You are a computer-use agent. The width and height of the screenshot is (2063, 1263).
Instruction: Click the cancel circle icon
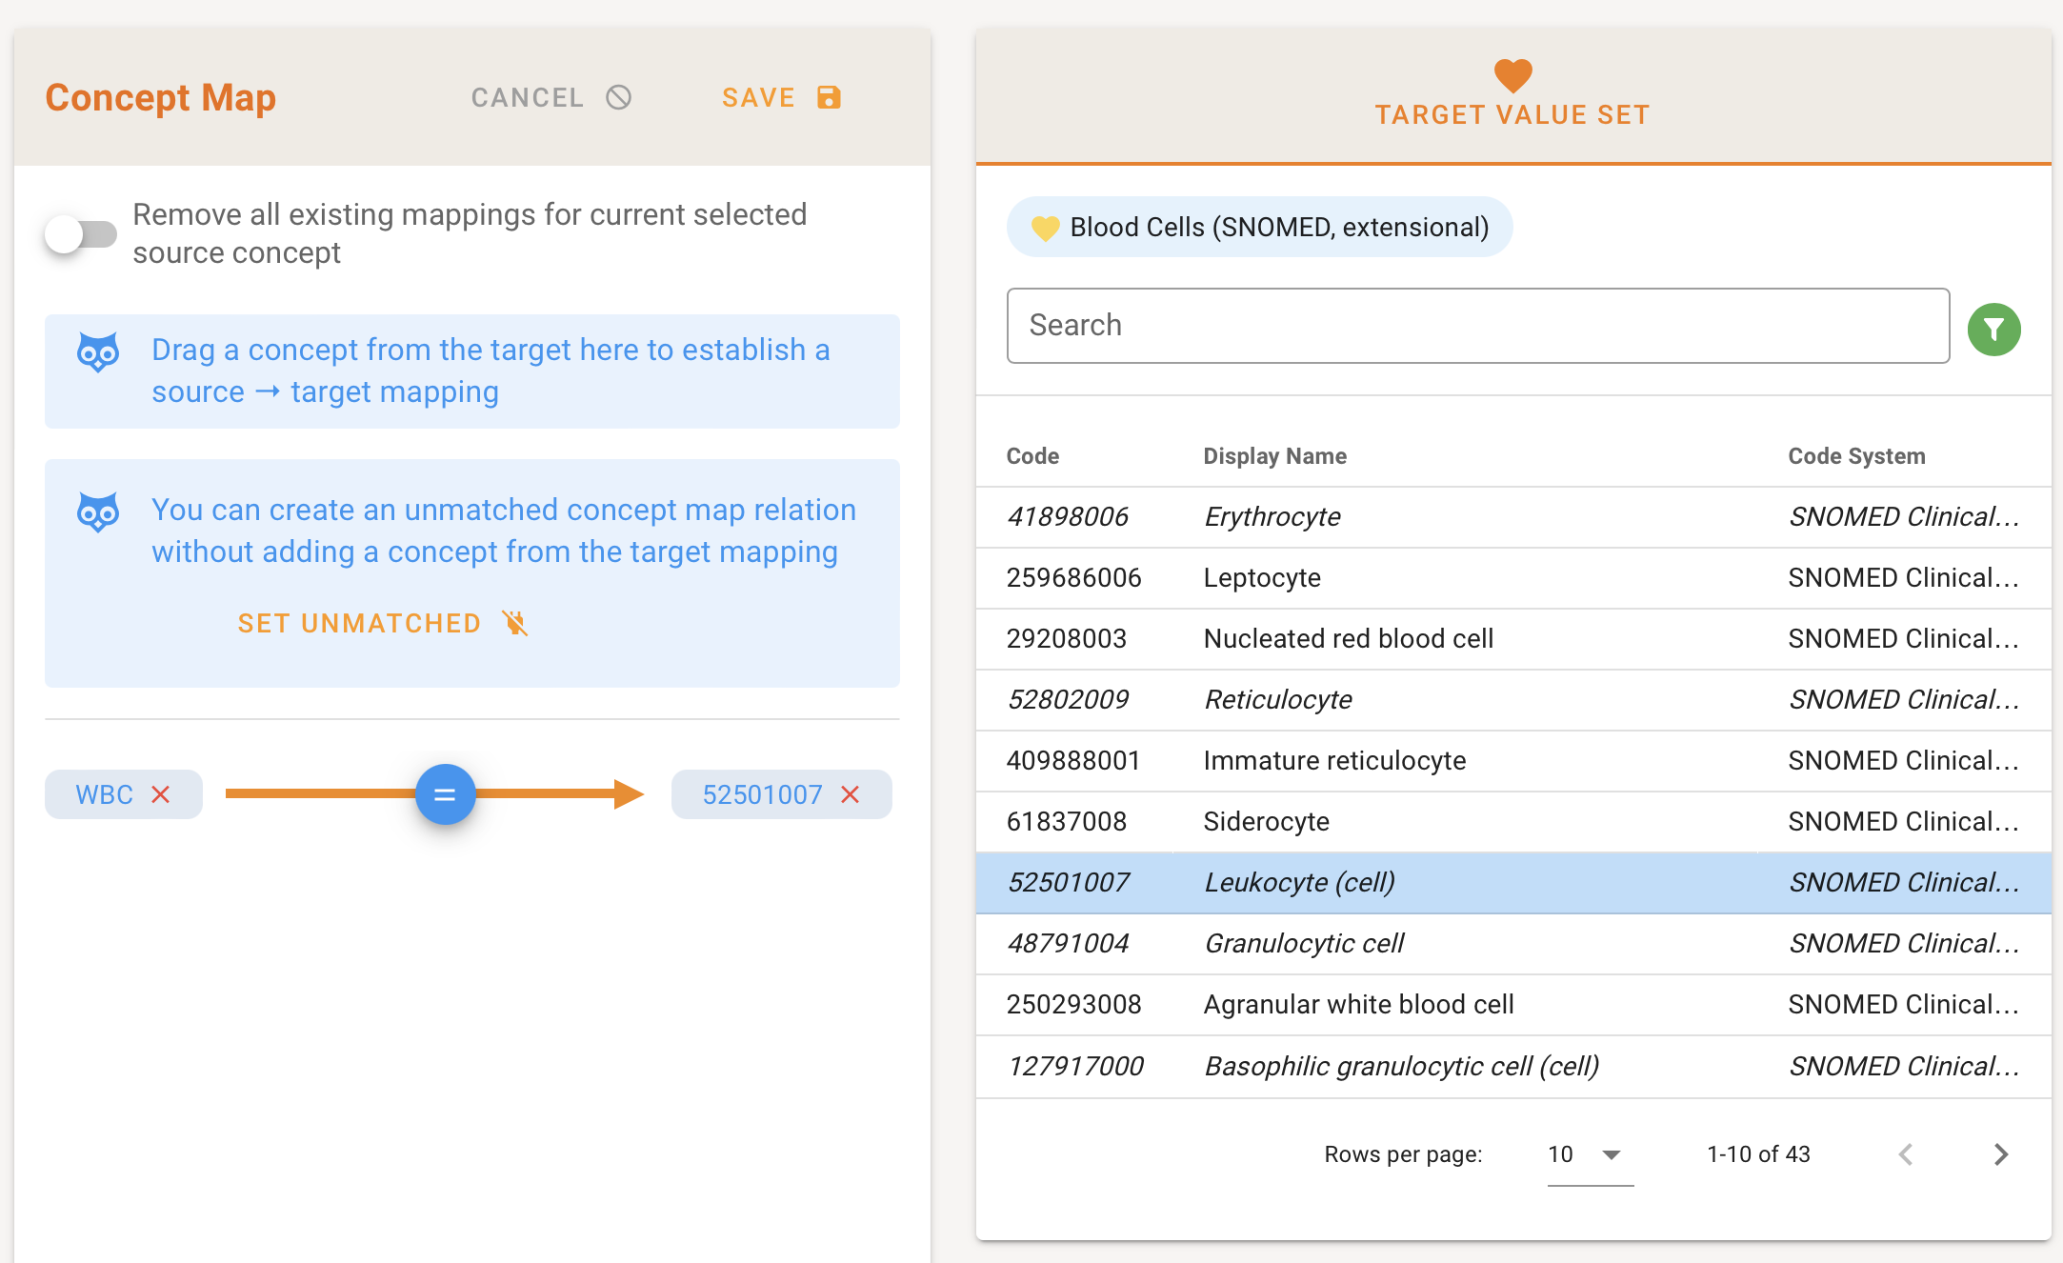tap(619, 97)
